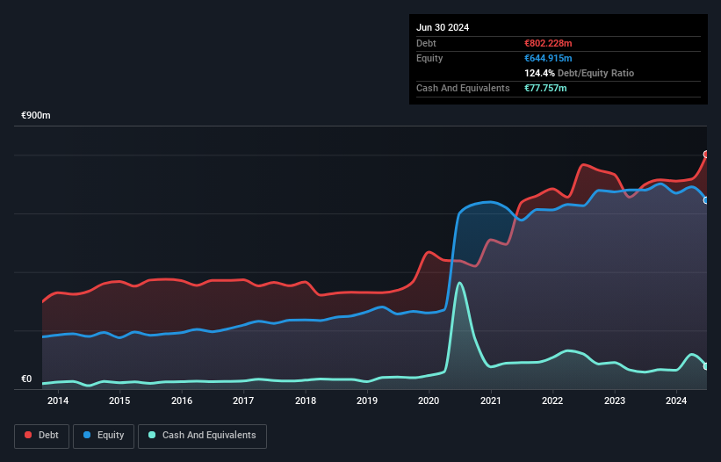Click the 2014 x-axis label
The image size is (721, 462).
click(58, 401)
